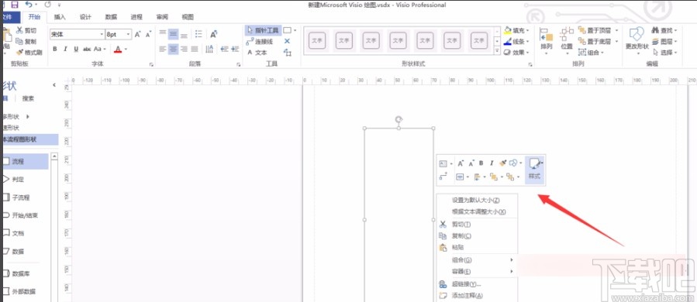Click the justify text icon
The image size is (697, 302).
pyautogui.click(x=195, y=49)
